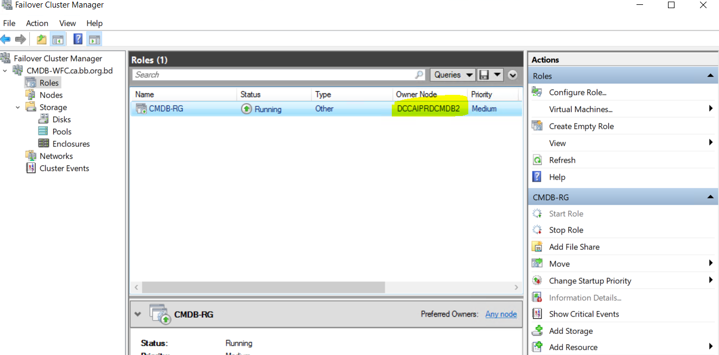This screenshot has height=355, width=719.
Task: Click Add File Share action
Action: (x=574, y=247)
